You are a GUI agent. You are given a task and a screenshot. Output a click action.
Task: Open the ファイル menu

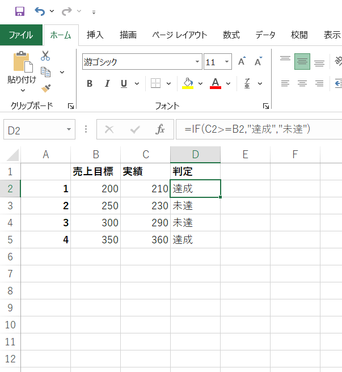click(x=21, y=35)
